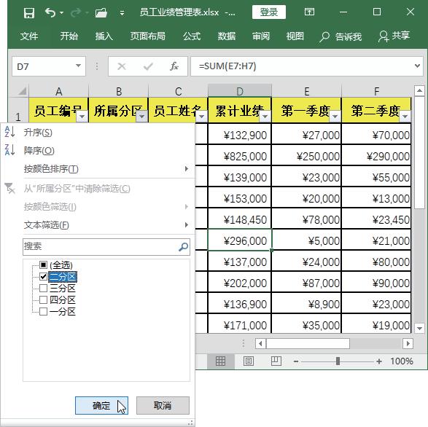Switch to Normal view icon
Image resolution: width=428 pixels, height=427 pixels.
[x=220, y=361]
